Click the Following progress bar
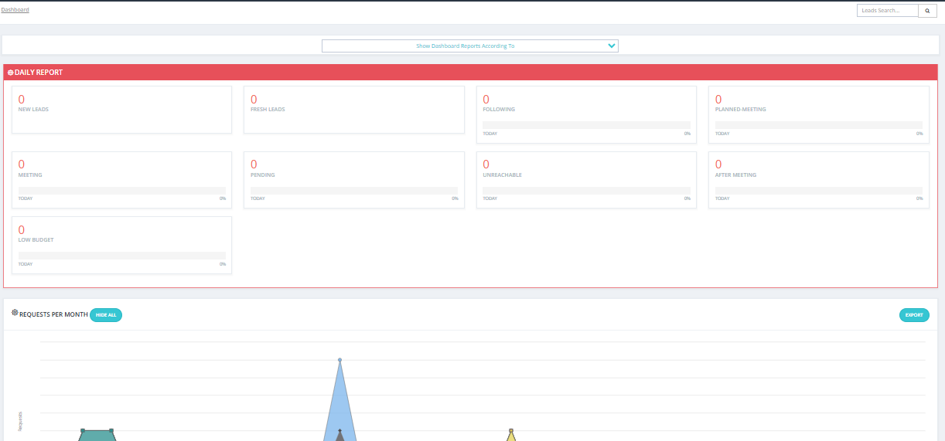945x441 pixels. [586, 124]
